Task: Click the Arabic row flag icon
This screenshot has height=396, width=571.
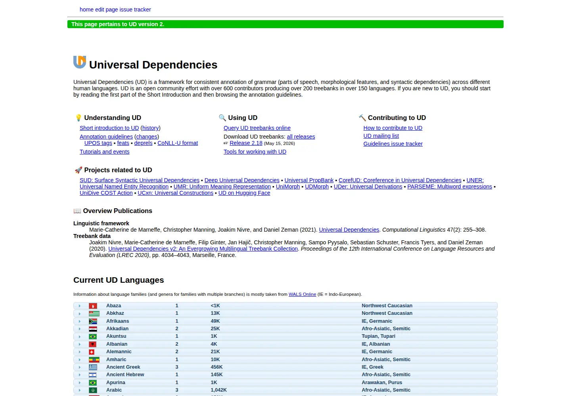Action: click(93, 390)
